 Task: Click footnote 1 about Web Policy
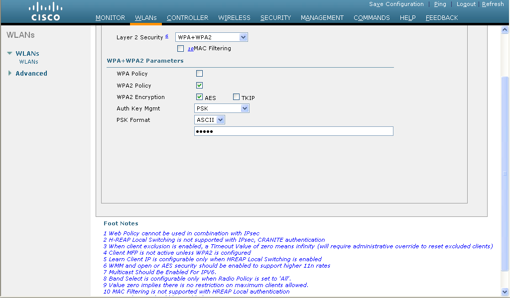(x=181, y=233)
